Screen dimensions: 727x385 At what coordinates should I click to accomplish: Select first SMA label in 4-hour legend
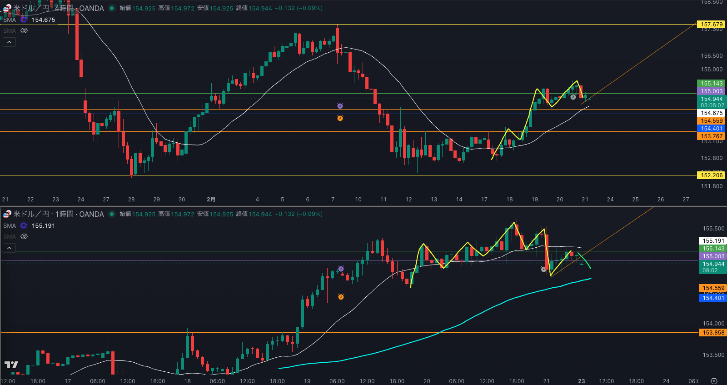[x=10, y=20]
